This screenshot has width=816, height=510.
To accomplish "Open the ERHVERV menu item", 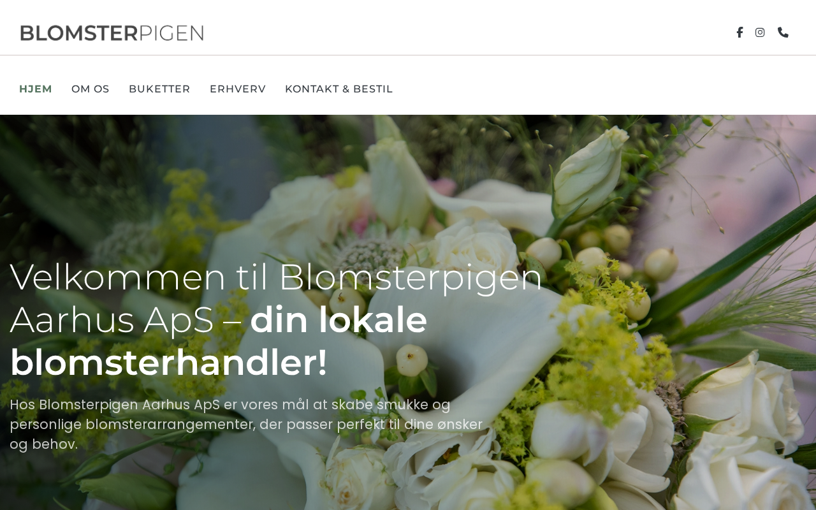I will (238, 89).
